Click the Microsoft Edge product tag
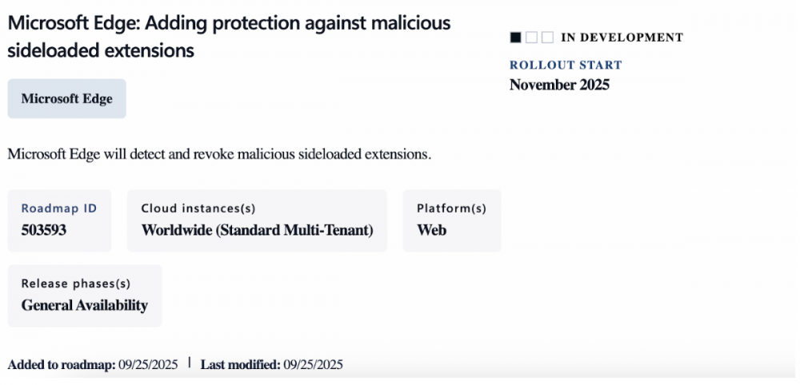Image resolution: width=800 pixels, height=385 pixels. click(x=66, y=99)
